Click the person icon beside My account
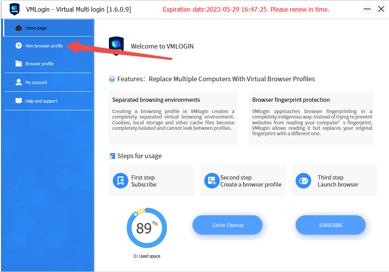Screen dimensions: 389x272 (x=19, y=82)
